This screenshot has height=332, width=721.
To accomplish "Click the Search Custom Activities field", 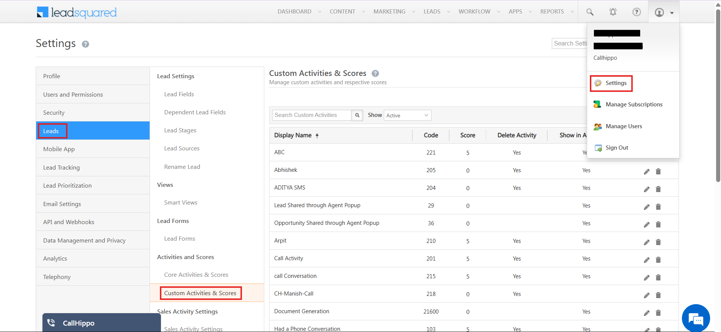I will pyautogui.click(x=312, y=115).
